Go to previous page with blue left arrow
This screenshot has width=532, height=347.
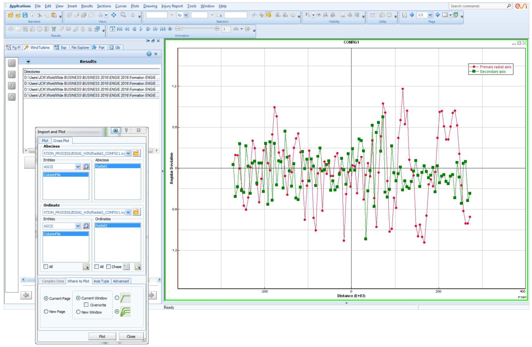coord(412,15)
